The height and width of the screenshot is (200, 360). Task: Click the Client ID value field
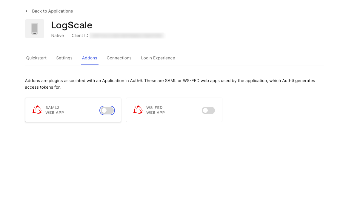[x=127, y=35]
